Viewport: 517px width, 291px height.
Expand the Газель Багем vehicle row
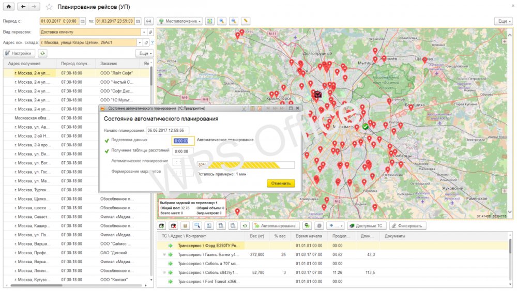[x=164, y=255]
